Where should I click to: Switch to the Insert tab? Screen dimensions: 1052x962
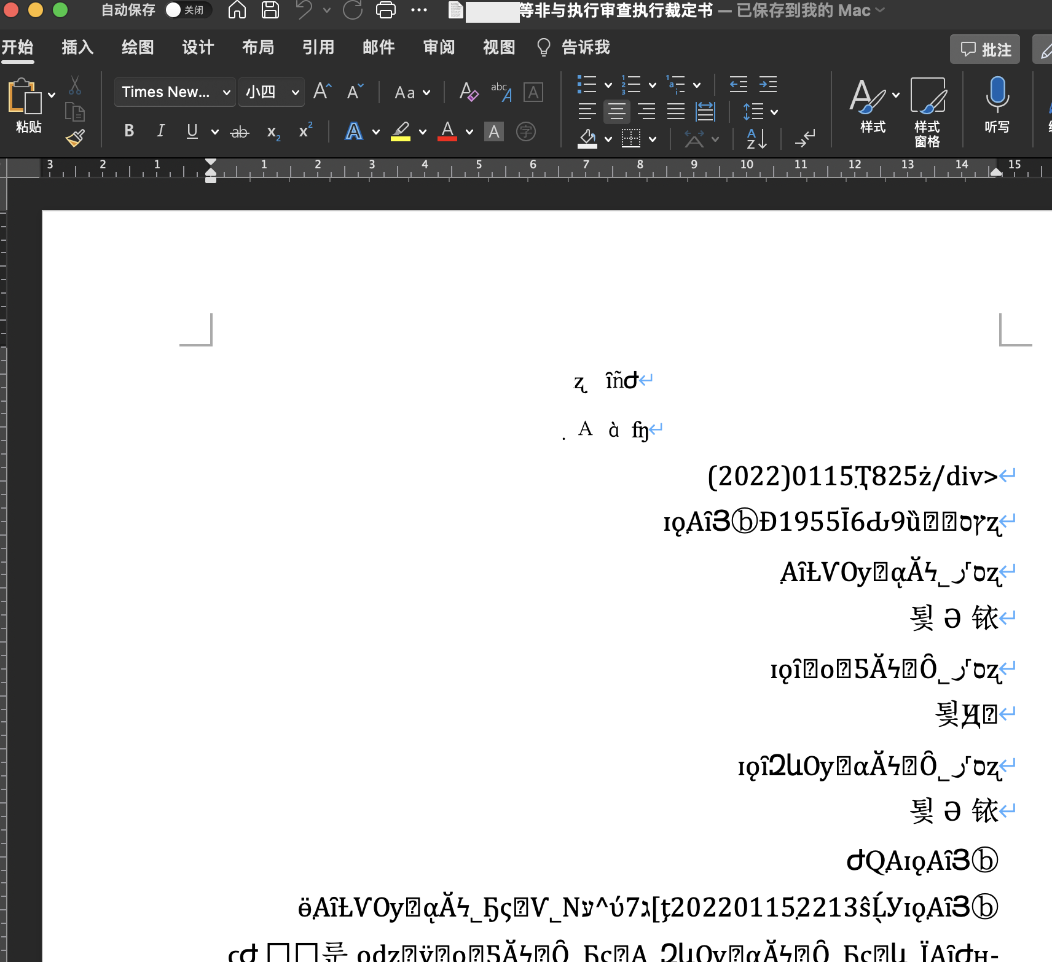click(77, 47)
